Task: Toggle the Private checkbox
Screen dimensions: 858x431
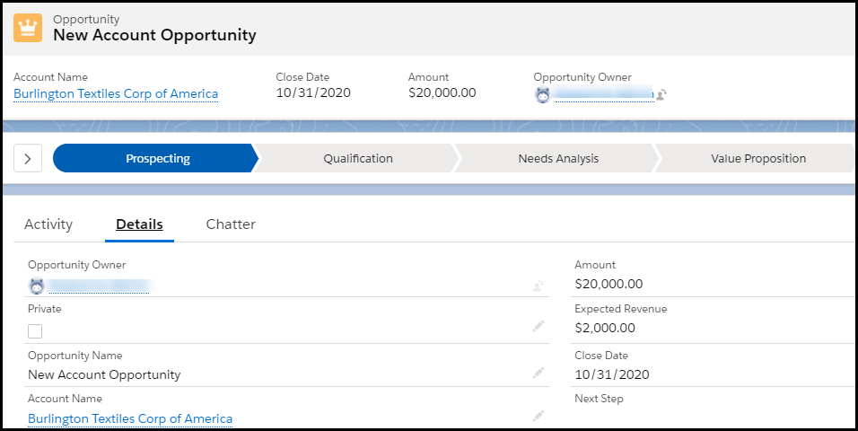Action: (x=35, y=331)
